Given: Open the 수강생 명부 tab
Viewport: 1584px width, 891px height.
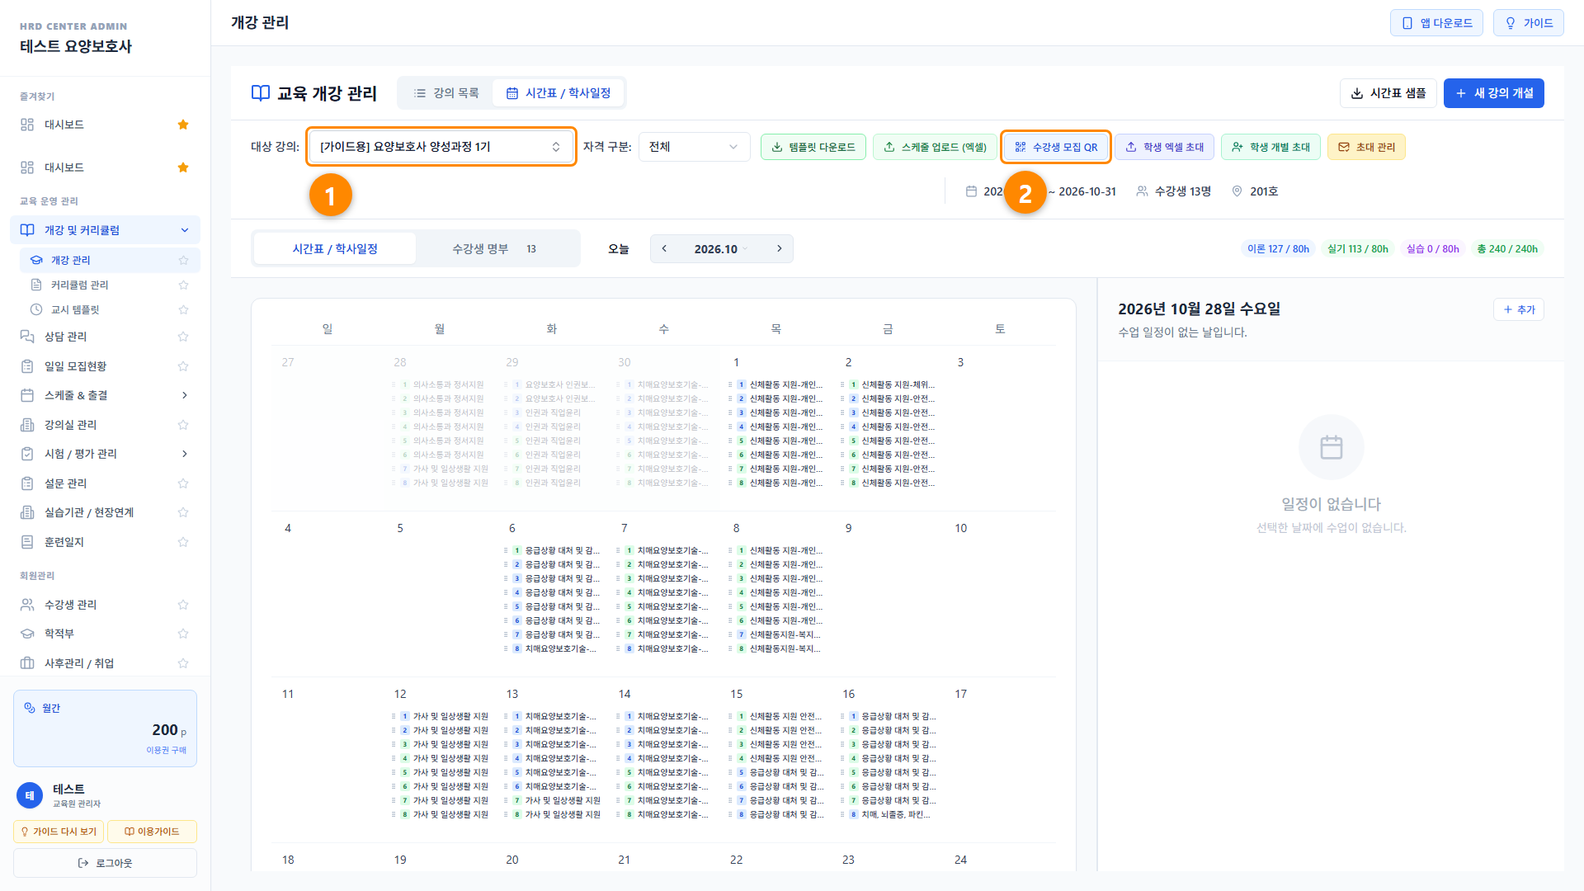Looking at the screenshot, I should tap(495, 249).
